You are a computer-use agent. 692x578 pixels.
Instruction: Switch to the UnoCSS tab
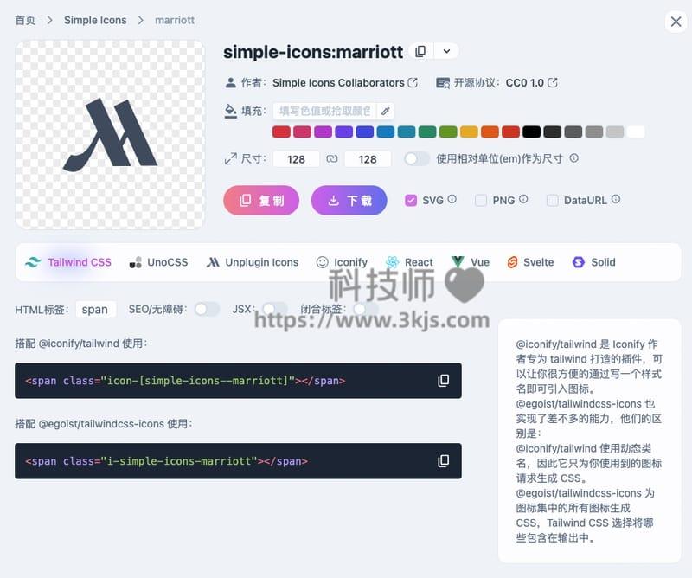pyautogui.click(x=158, y=262)
